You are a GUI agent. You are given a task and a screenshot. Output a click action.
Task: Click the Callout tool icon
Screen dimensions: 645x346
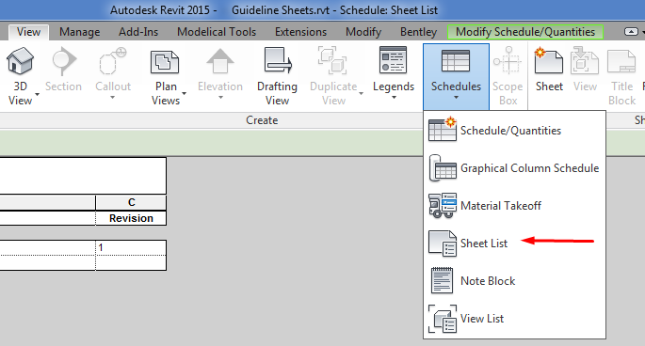(x=113, y=61)
